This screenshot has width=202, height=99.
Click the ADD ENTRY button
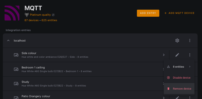[x=148, y=13]
